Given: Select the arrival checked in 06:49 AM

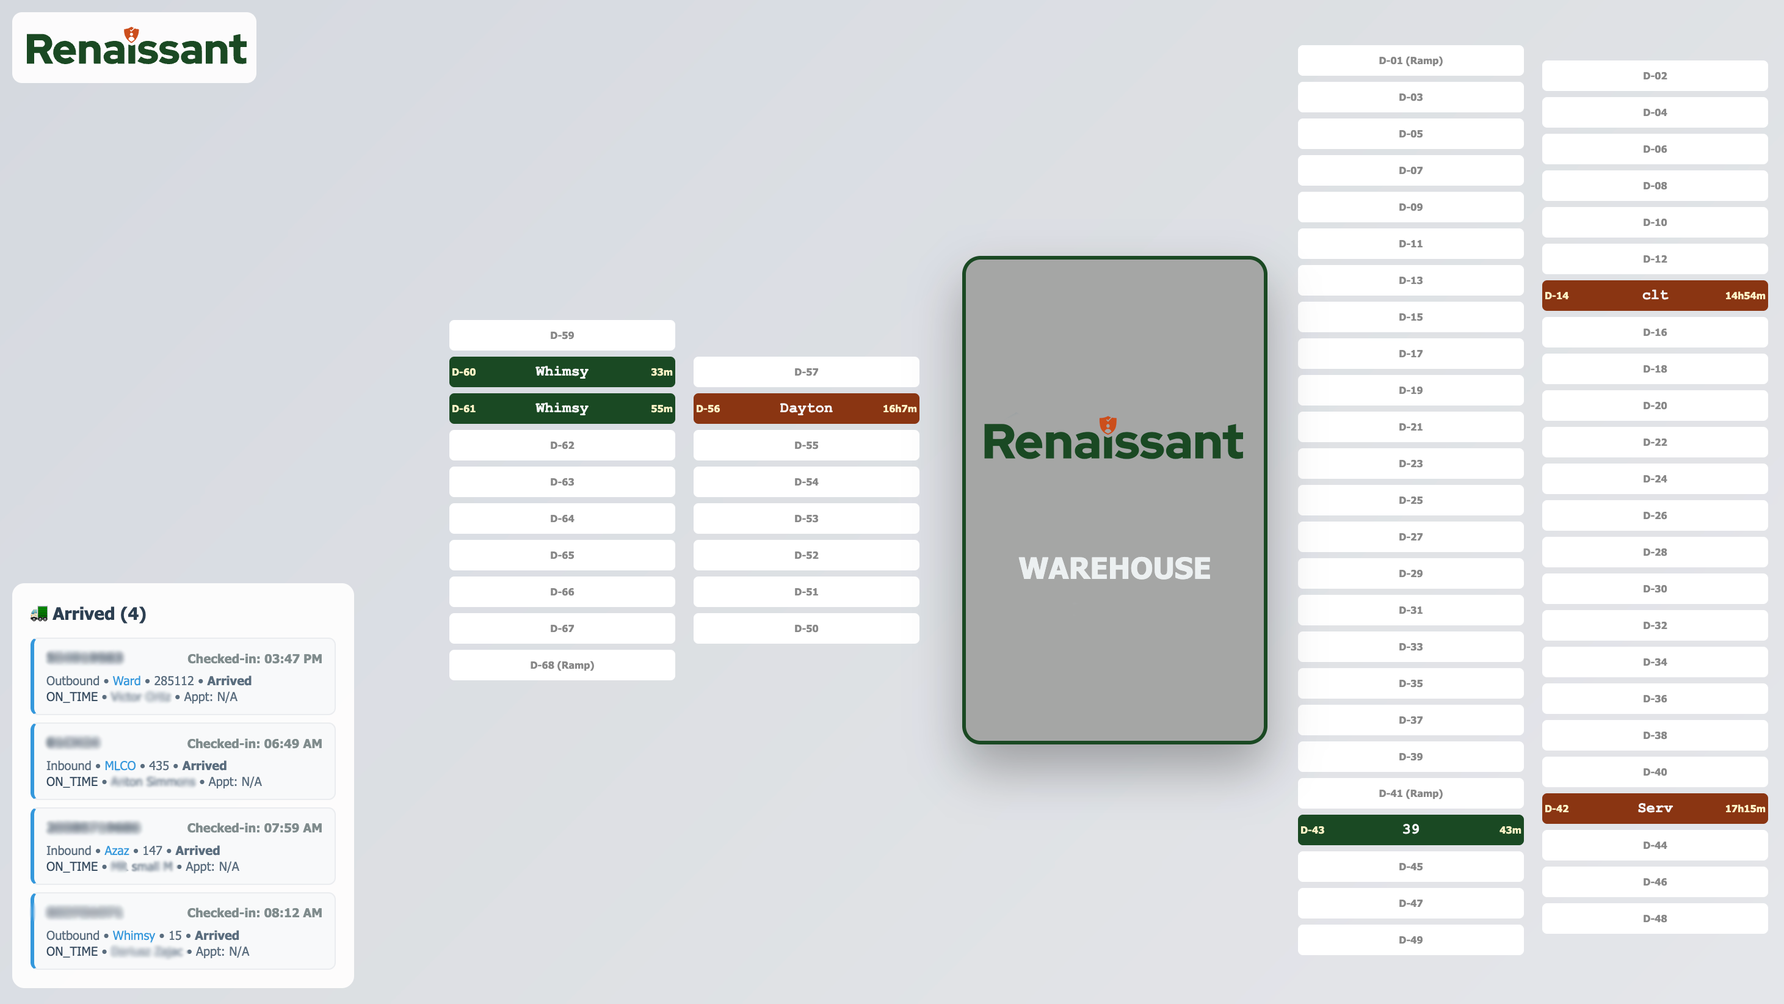Looking at the screenshot, I should 184,761.
